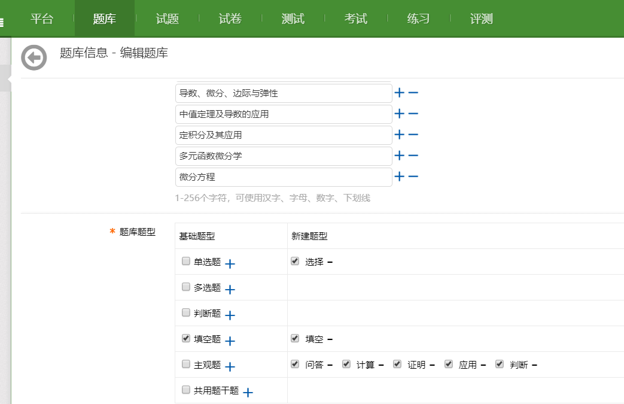Click plus icon next to 填空题
The height and width of the screenshot is (404, 624).
(230, 341)
